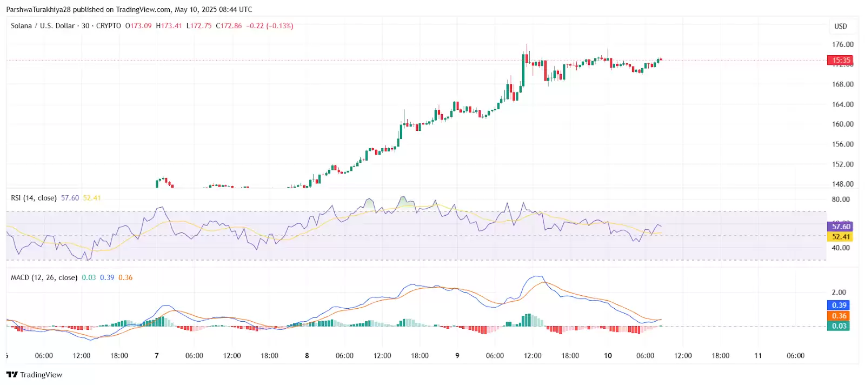865x385 pixels.
Task: Open the Solana / U.S. Dollar symbol title
Action: [43, 26]
